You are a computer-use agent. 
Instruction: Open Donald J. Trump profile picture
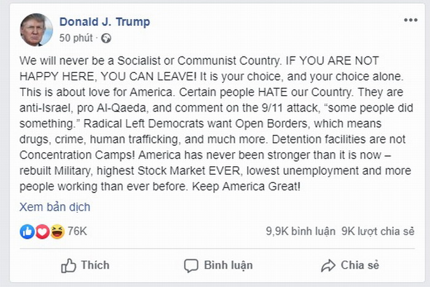click(36, 29)
